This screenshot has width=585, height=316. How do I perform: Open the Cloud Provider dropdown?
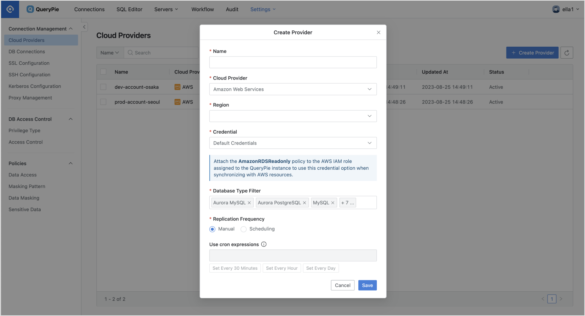(x=293, y=89)
